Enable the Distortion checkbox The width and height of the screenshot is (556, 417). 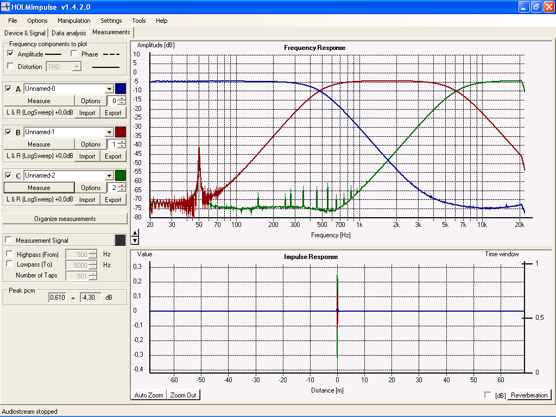tap(11, 66)
